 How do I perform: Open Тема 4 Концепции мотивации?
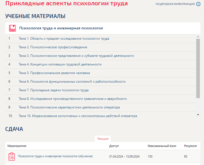(60, 64)
